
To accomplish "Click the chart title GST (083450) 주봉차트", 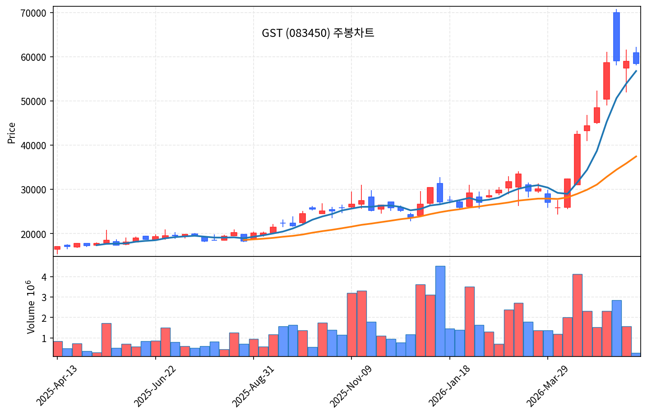I will (x=318, y=33).
